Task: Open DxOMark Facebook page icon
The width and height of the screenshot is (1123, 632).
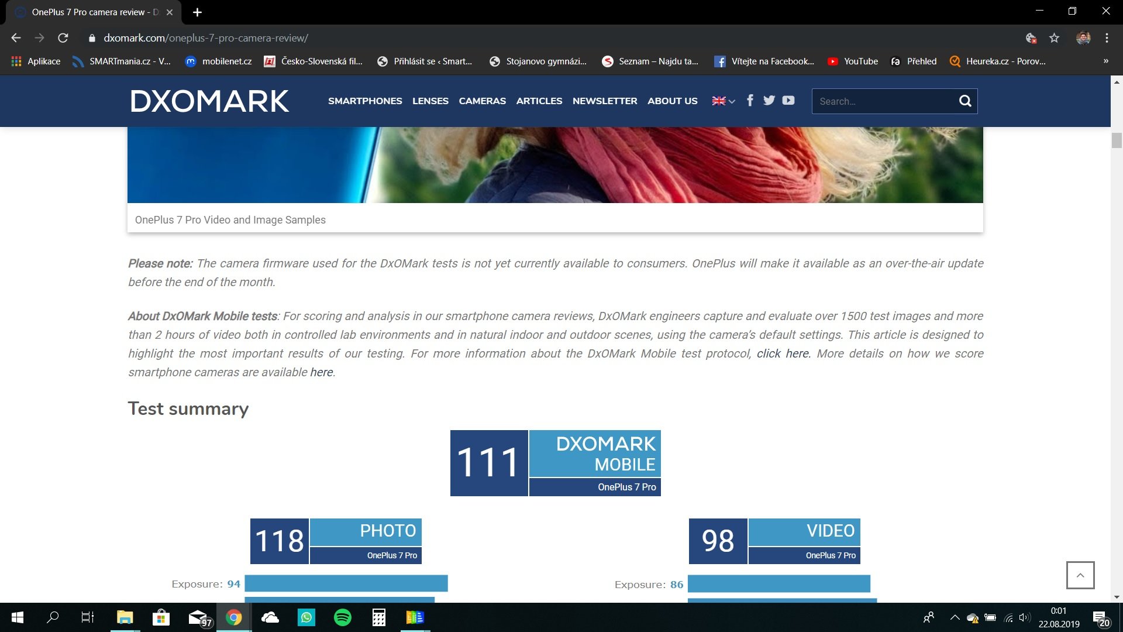Action: 750,101
